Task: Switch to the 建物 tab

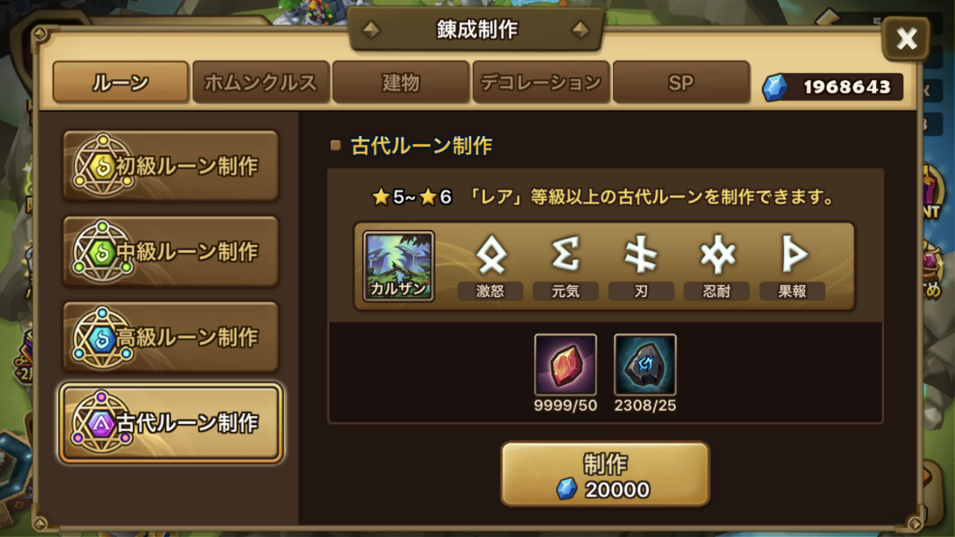Action: pos(400,82)
